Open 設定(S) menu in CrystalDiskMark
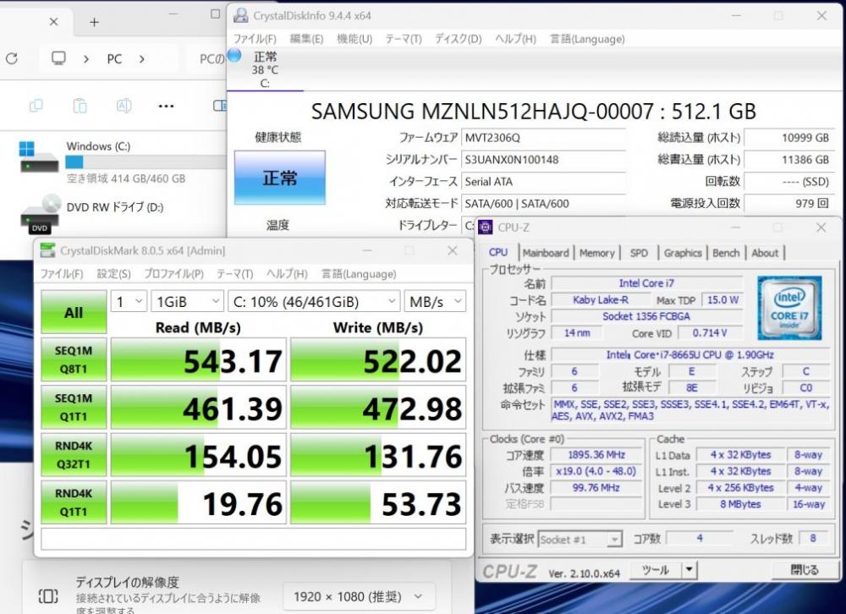The height and width of the screenshot is (614, 846). tap(114, 274)
